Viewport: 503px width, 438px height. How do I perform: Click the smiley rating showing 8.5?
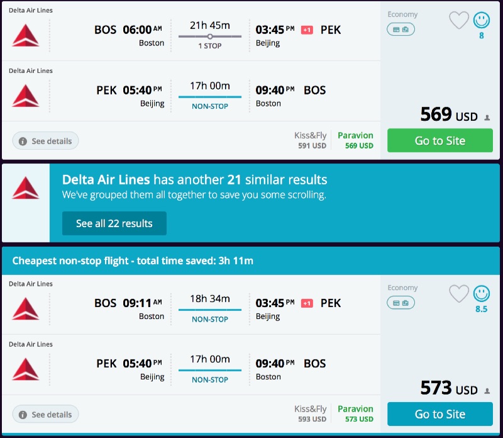480,293
